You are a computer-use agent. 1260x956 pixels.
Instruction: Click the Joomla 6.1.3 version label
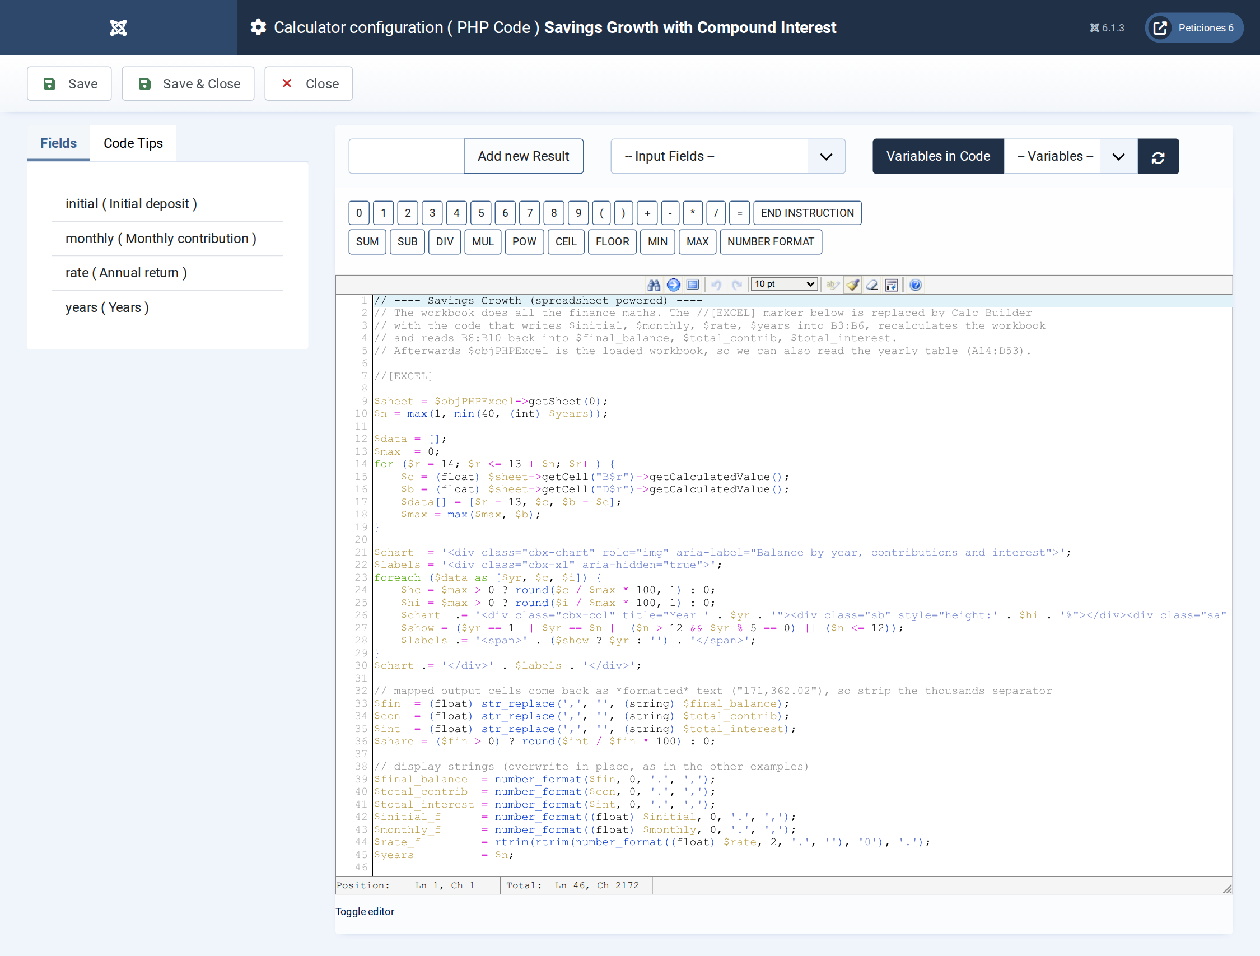1107,27
